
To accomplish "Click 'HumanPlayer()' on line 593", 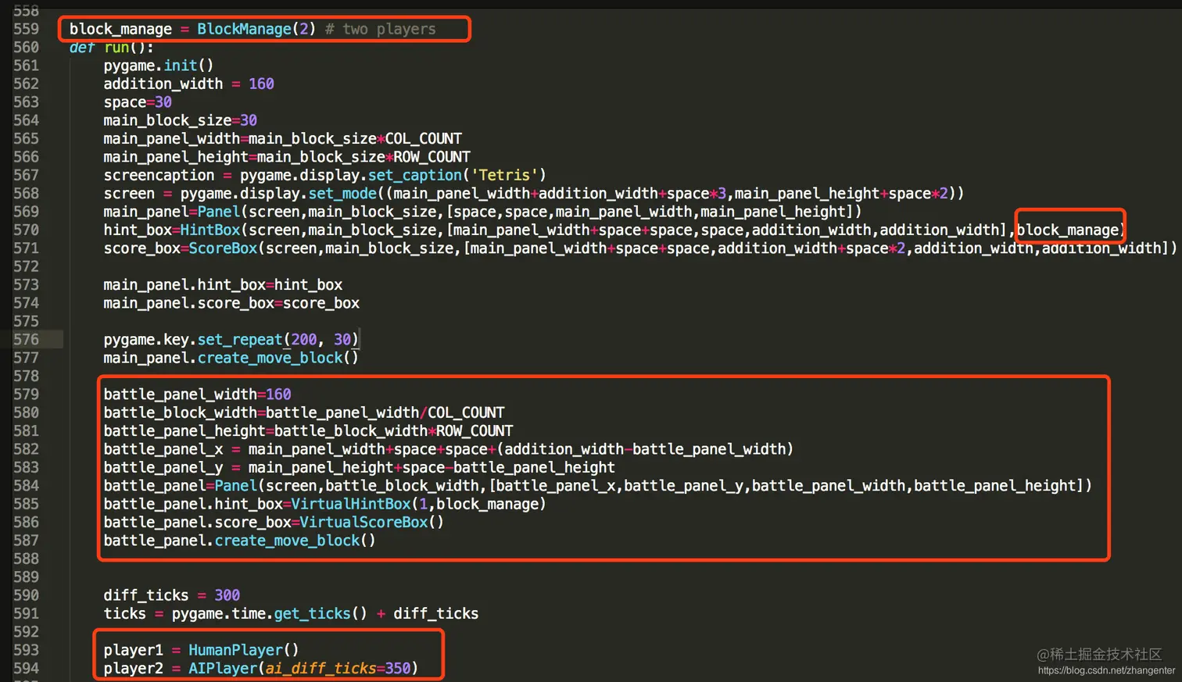I will coord(244,650).
